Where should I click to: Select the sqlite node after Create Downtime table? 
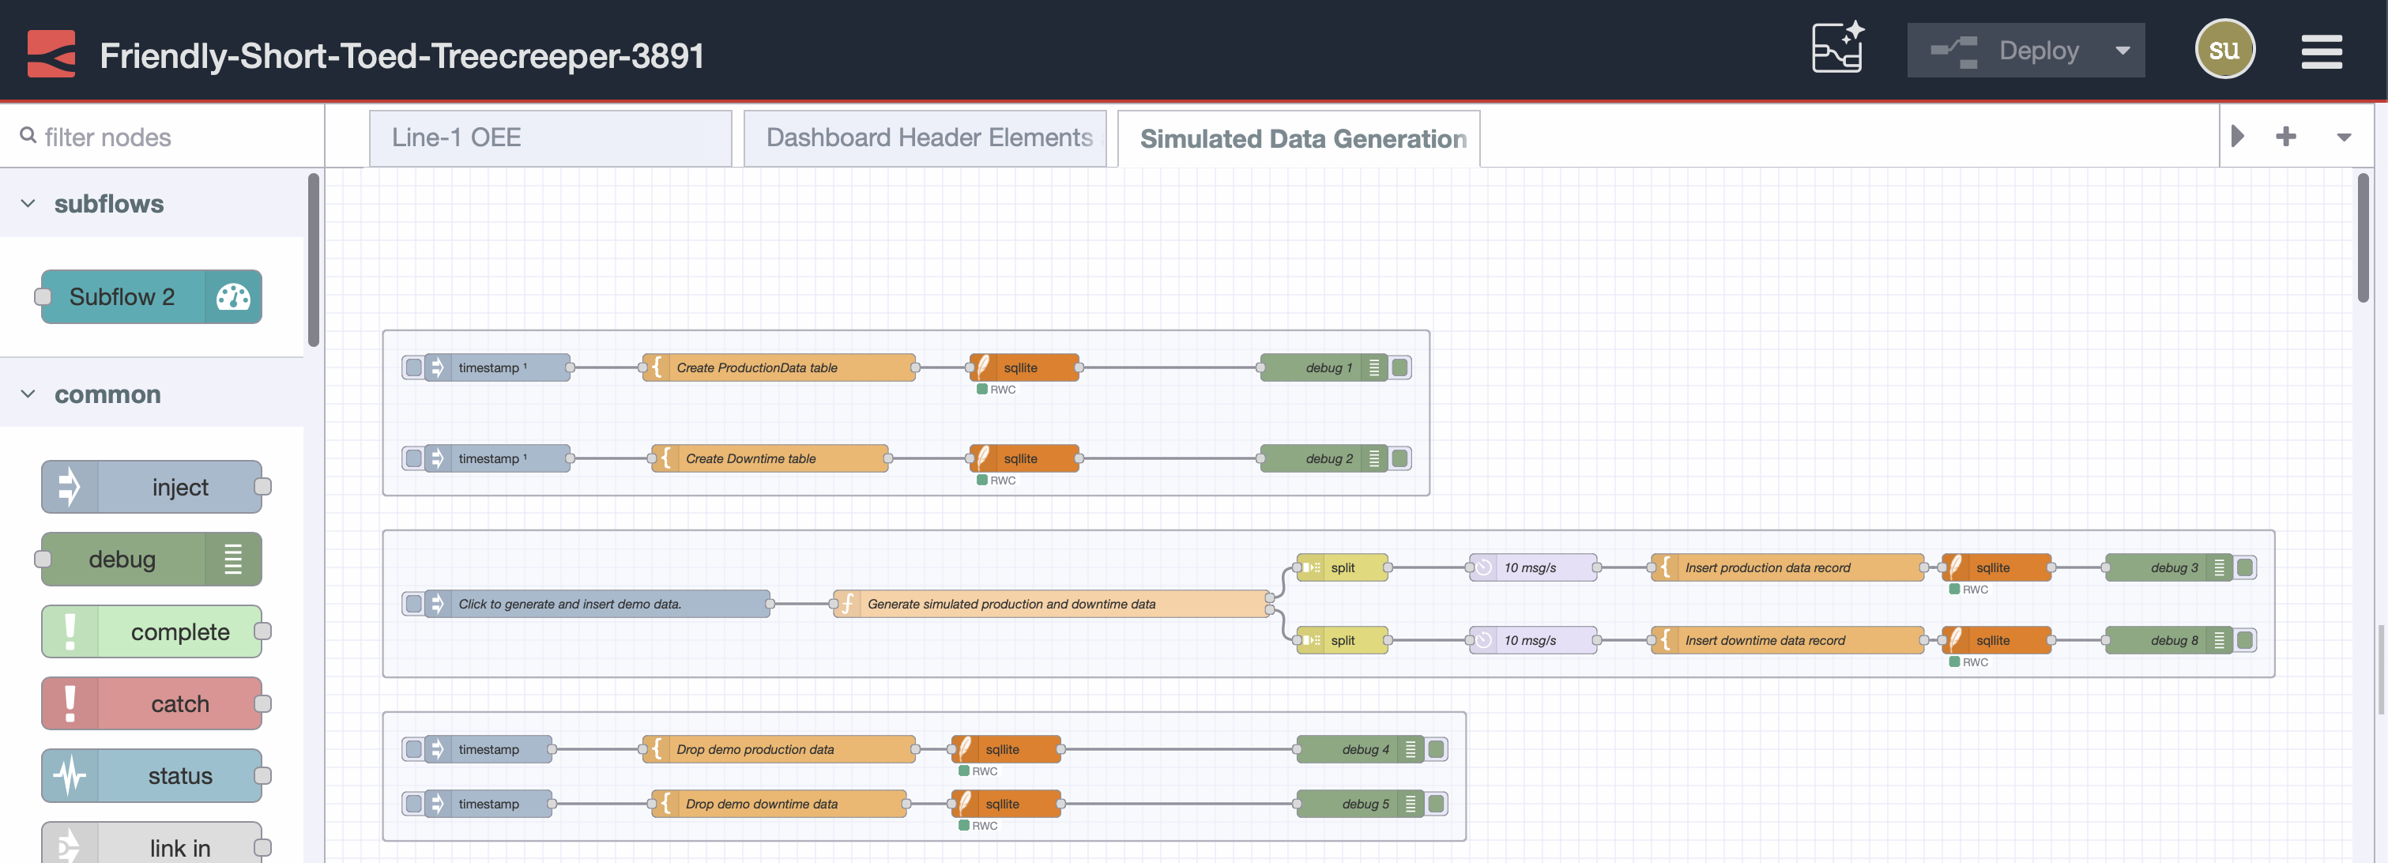click(1024, 458)
